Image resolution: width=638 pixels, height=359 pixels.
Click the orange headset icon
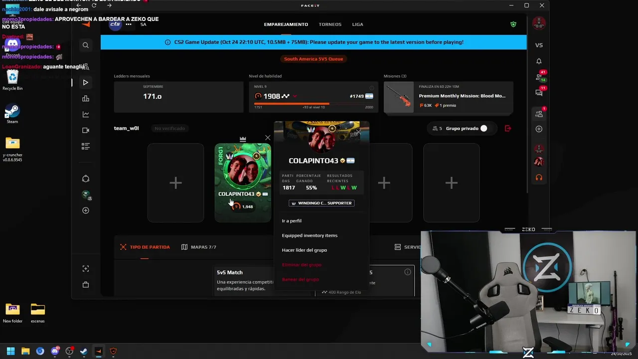(x=539, y=177)
